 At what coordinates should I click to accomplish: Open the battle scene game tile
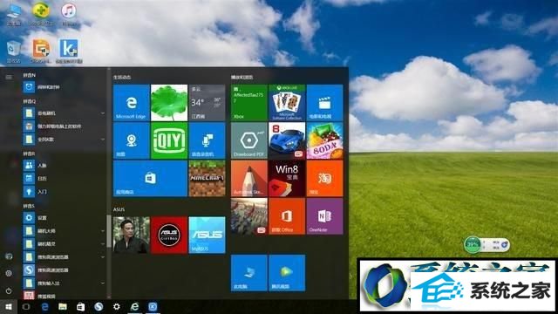249,216
